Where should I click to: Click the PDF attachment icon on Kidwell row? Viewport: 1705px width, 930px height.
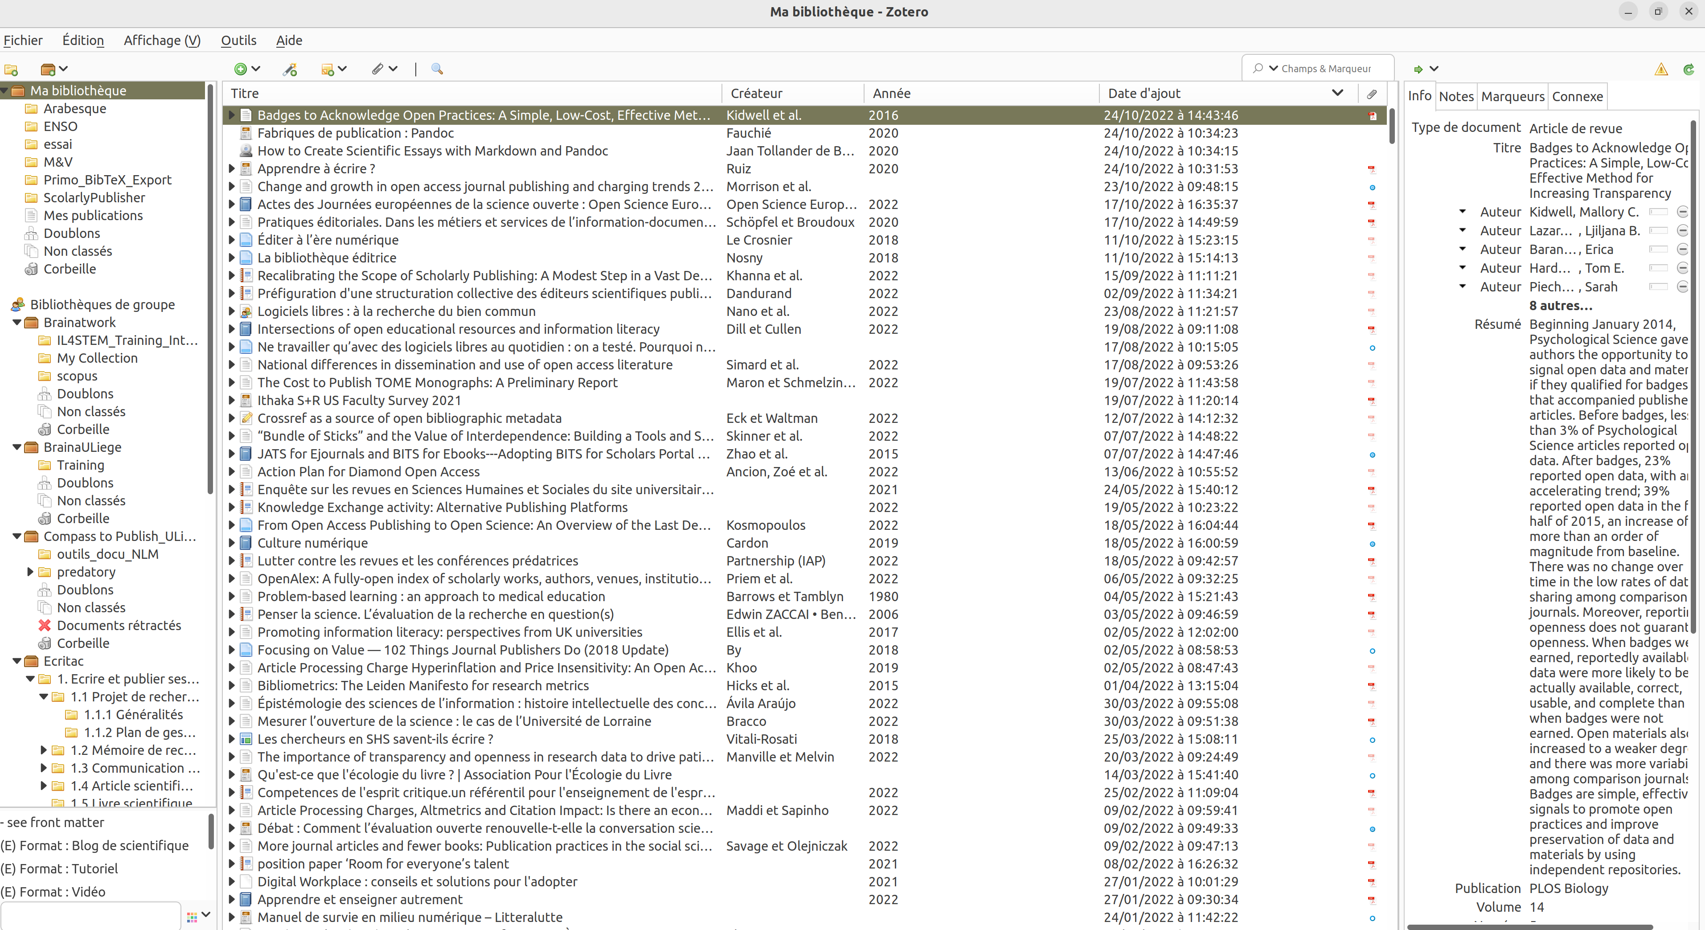click(1372, 116)
